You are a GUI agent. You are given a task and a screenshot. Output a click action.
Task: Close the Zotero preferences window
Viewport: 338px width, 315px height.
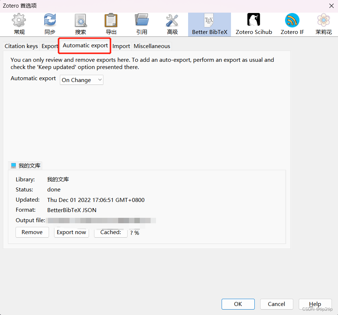[x=331, y=6]
